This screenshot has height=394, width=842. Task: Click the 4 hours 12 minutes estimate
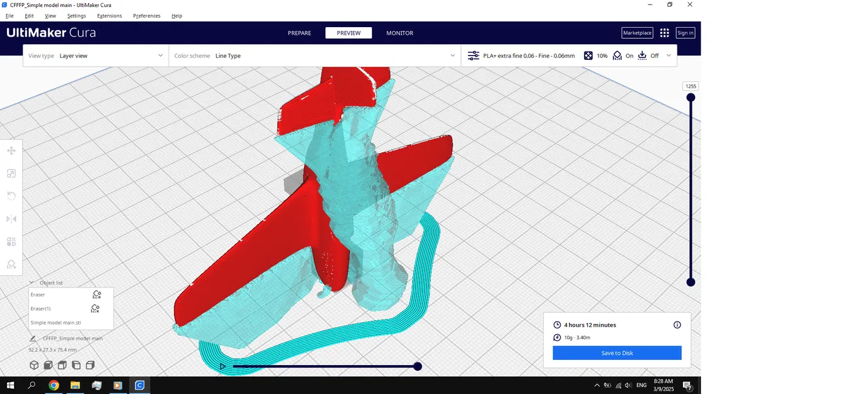pyautogui.click(x=590, y=325)
